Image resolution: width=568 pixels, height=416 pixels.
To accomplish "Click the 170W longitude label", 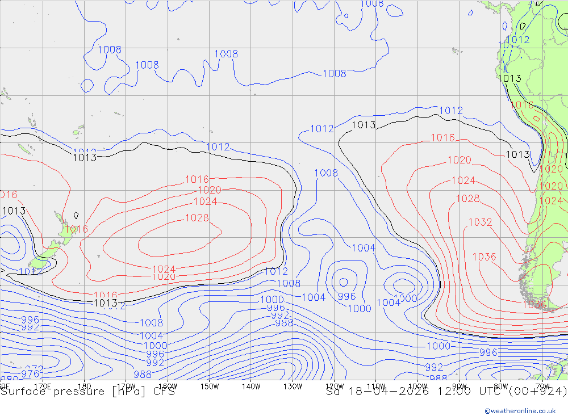I will click(x=126, y=386).
